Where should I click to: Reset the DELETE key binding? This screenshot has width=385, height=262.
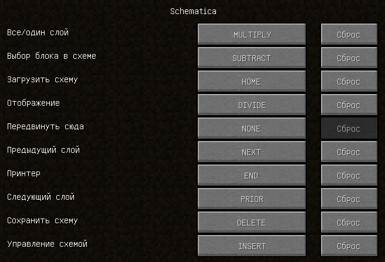point(349,223)
